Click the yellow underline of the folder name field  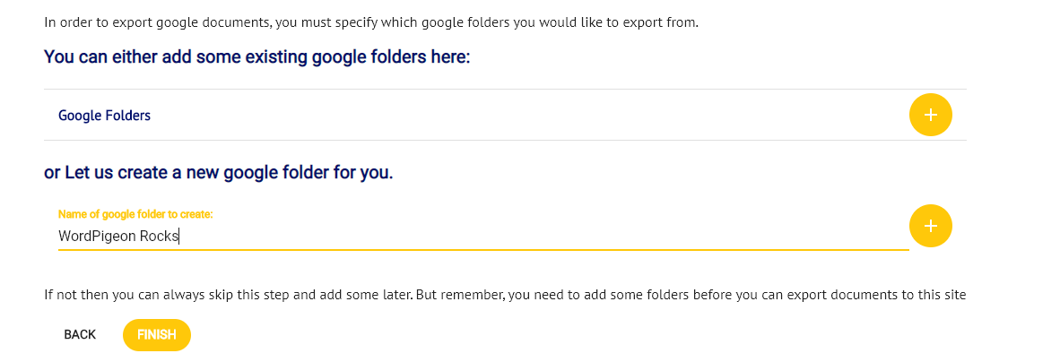(482, 249)
